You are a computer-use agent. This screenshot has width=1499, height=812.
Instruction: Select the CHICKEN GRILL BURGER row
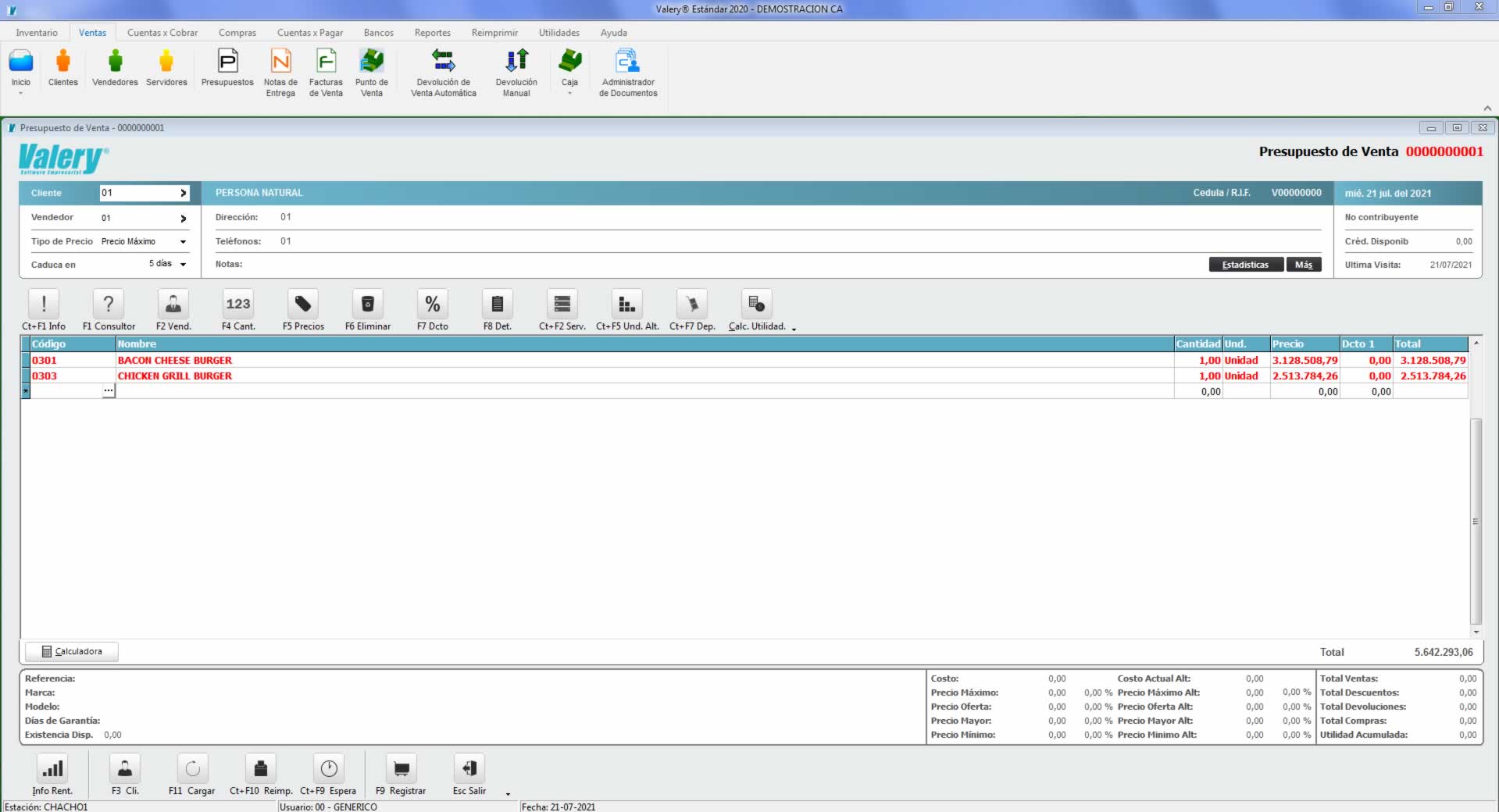[744, 376]
